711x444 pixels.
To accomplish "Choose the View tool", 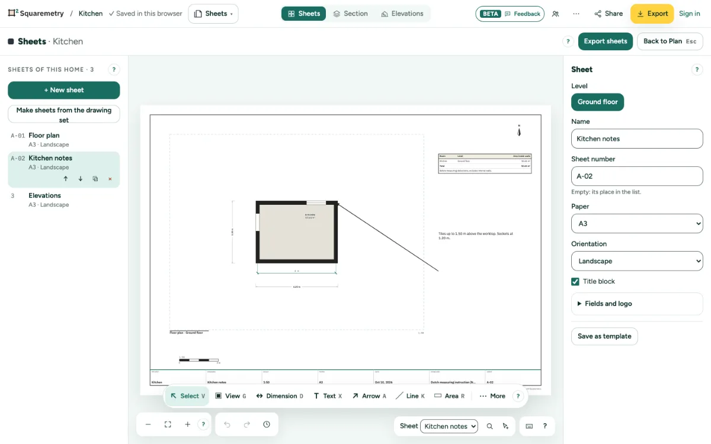I will tap(230, 396).
